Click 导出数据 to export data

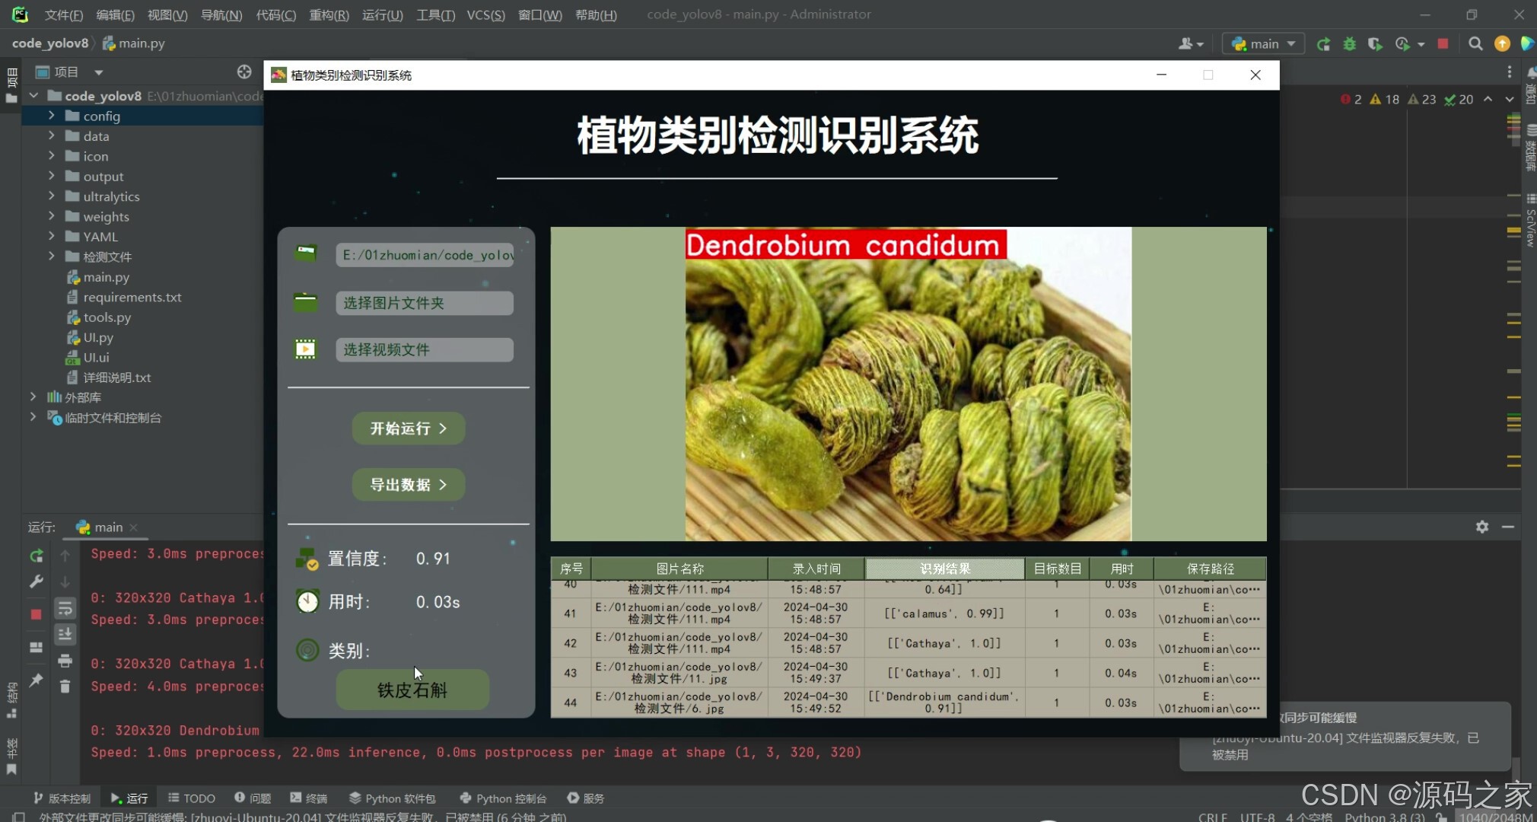click(408, 484)
